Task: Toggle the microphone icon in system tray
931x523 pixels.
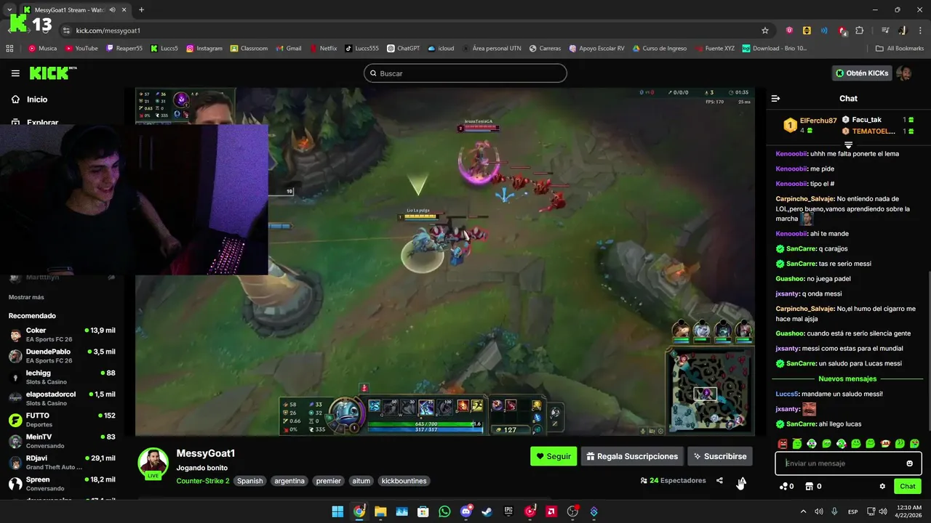Action: point(835,511)
